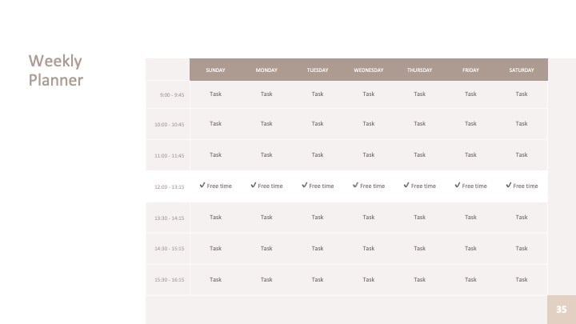Click Friday's Task in 11:00 - 11:45 row

pos(470,154)
